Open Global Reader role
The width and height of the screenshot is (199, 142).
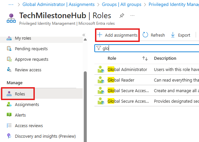tap(121, 80)
